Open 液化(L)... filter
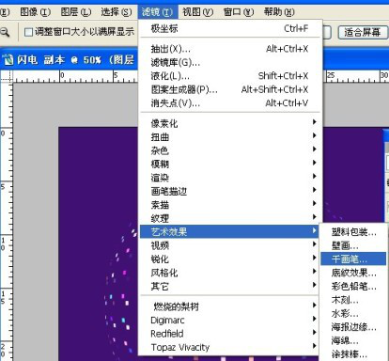 [230, 76]
